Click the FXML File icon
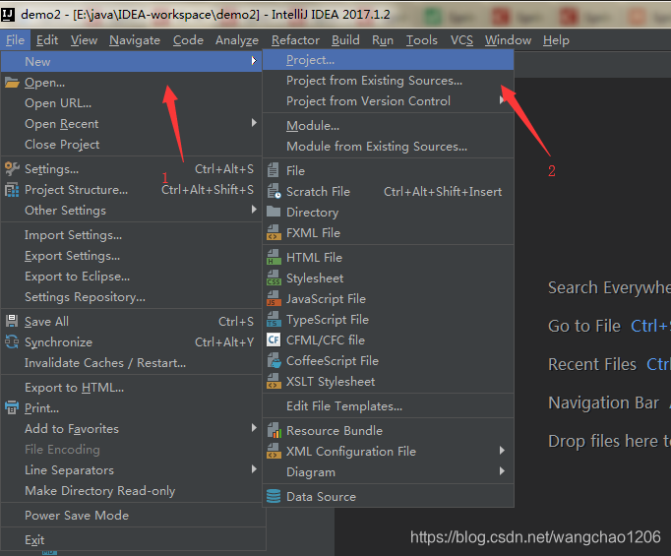Screen dimensions: 671x556 [x=274, y=232]
